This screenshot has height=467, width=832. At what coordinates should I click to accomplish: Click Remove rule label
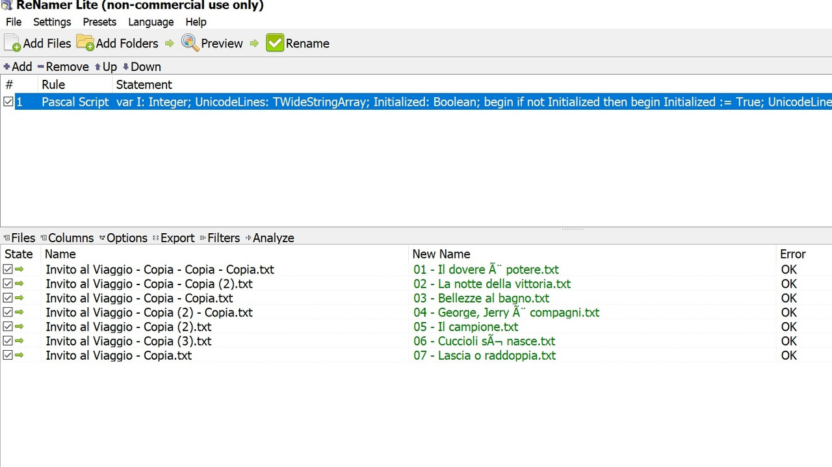point(67,67)
